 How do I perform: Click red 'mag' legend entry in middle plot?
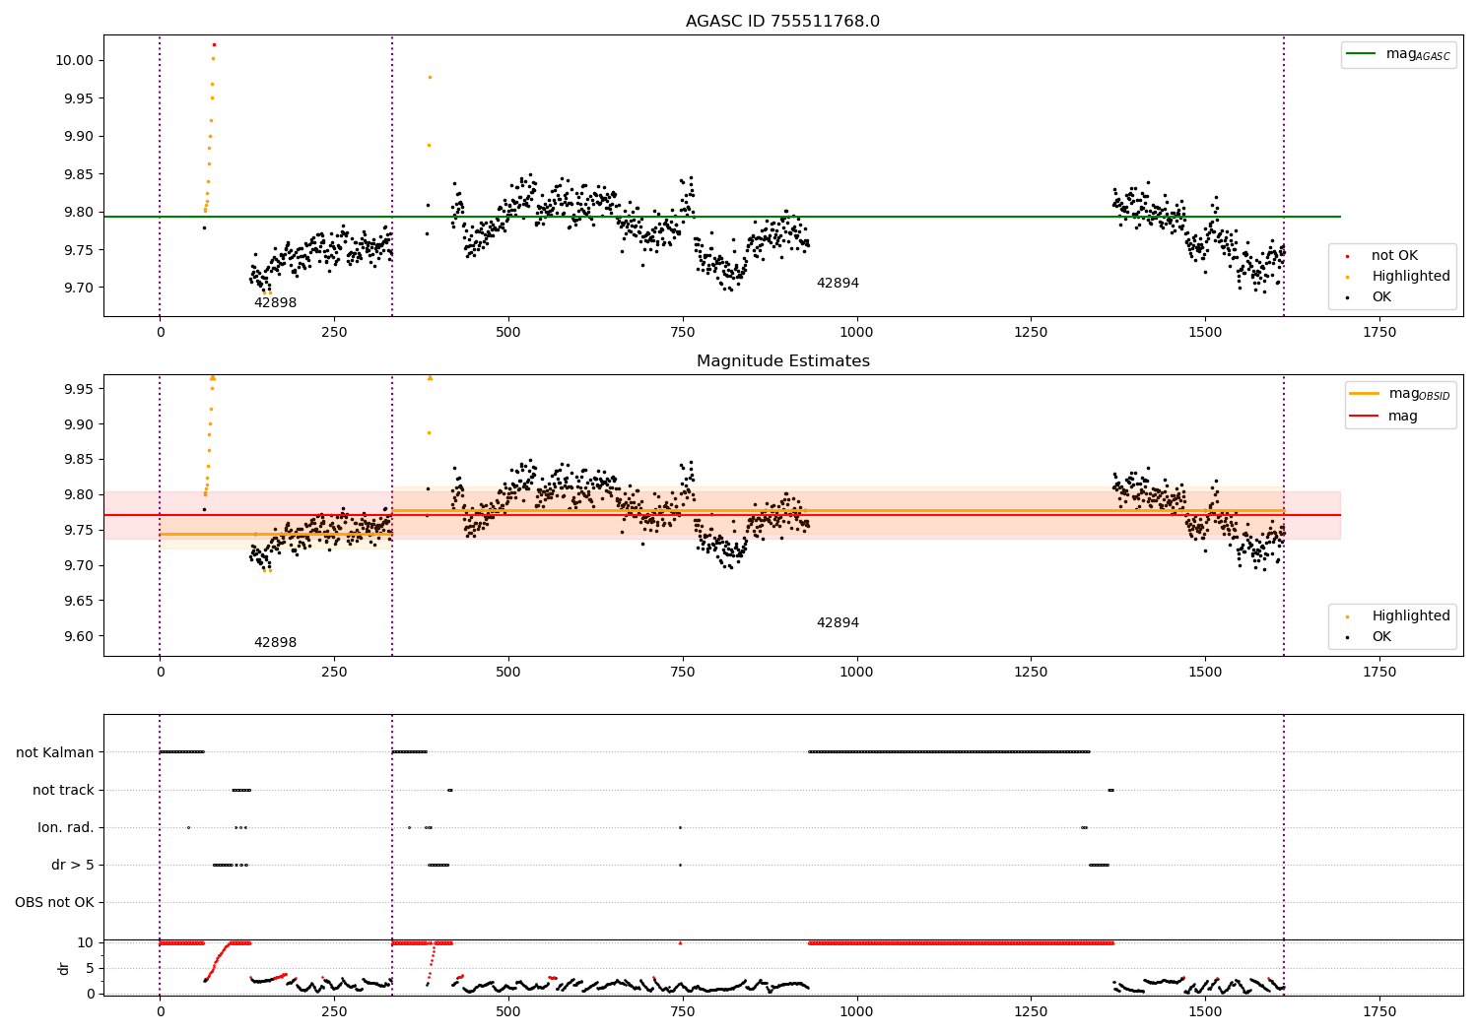pos(1384,416)
